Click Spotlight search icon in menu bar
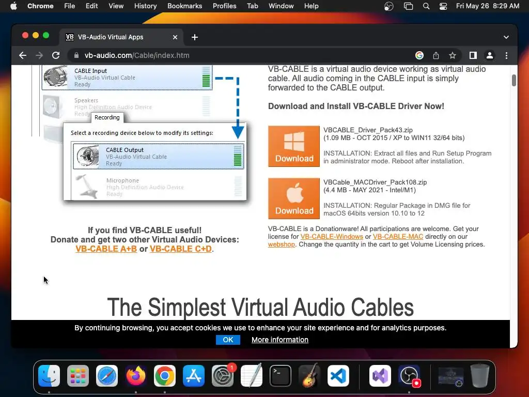 coord(426,6)
